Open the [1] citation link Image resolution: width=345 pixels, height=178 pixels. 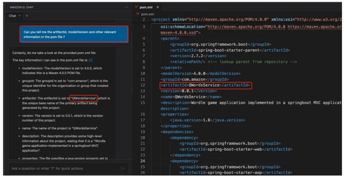tap(91, 60)
